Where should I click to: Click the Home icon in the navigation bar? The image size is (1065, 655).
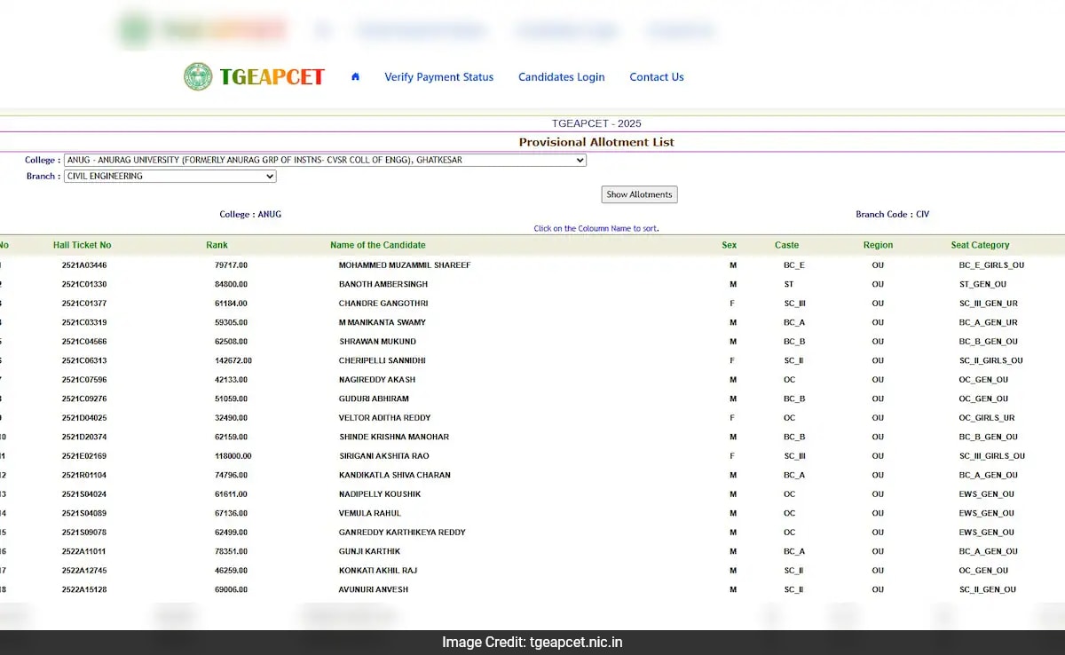click(355, 77)
